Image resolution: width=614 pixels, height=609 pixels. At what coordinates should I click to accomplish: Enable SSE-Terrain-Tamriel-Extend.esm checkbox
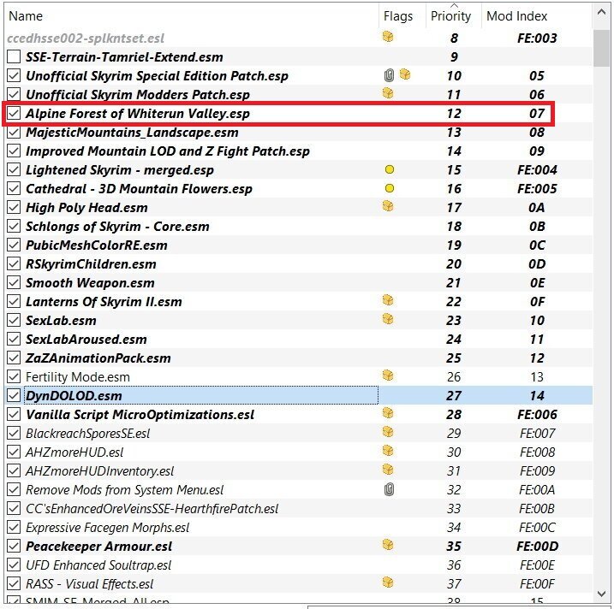coord(14,56)
